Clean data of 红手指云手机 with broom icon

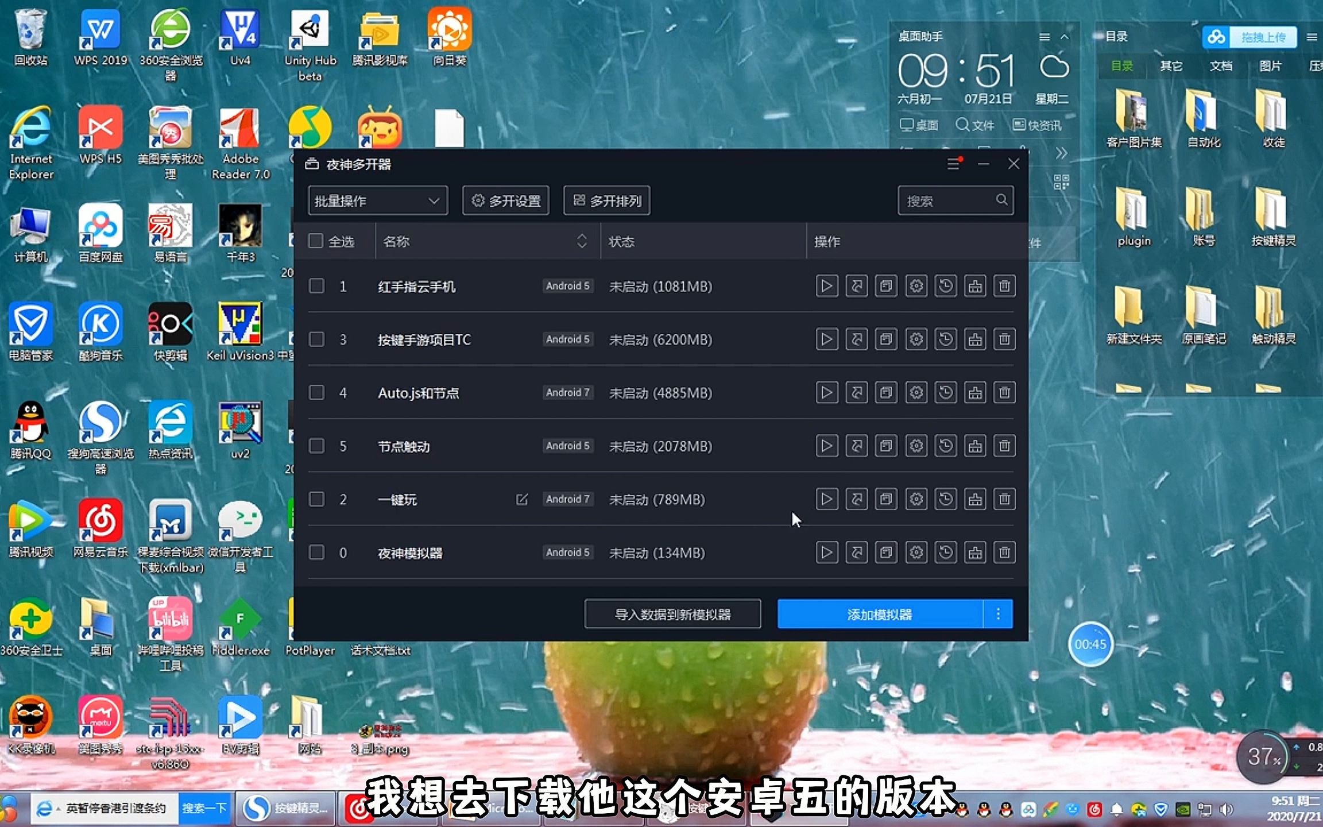[x=975, y=286]
